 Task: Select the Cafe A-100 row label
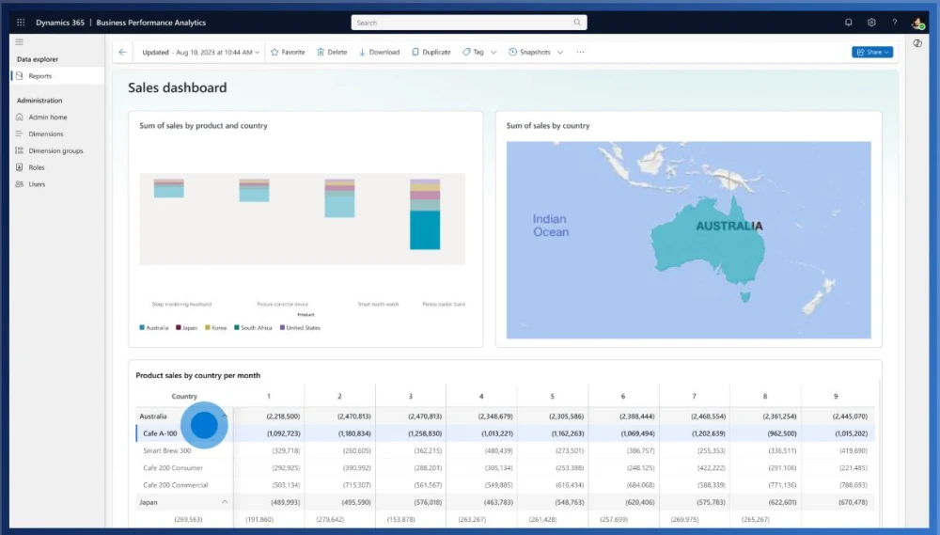(x=160, y=433)
